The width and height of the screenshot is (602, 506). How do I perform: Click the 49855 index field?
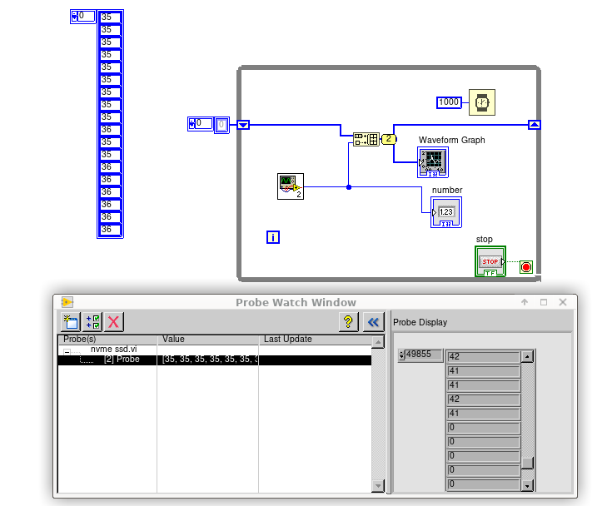pyautogui.click(x=425, y=354)
